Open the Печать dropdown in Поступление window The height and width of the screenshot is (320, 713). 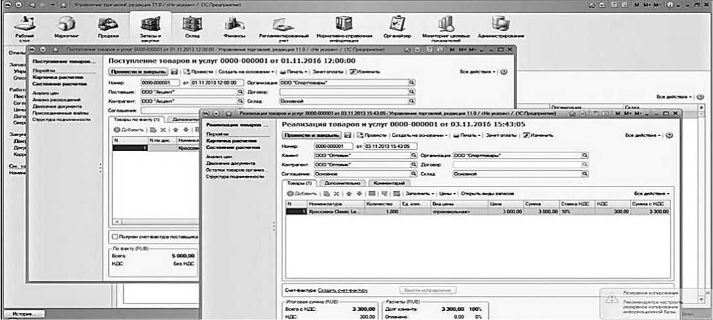click(x=293, y=72)
